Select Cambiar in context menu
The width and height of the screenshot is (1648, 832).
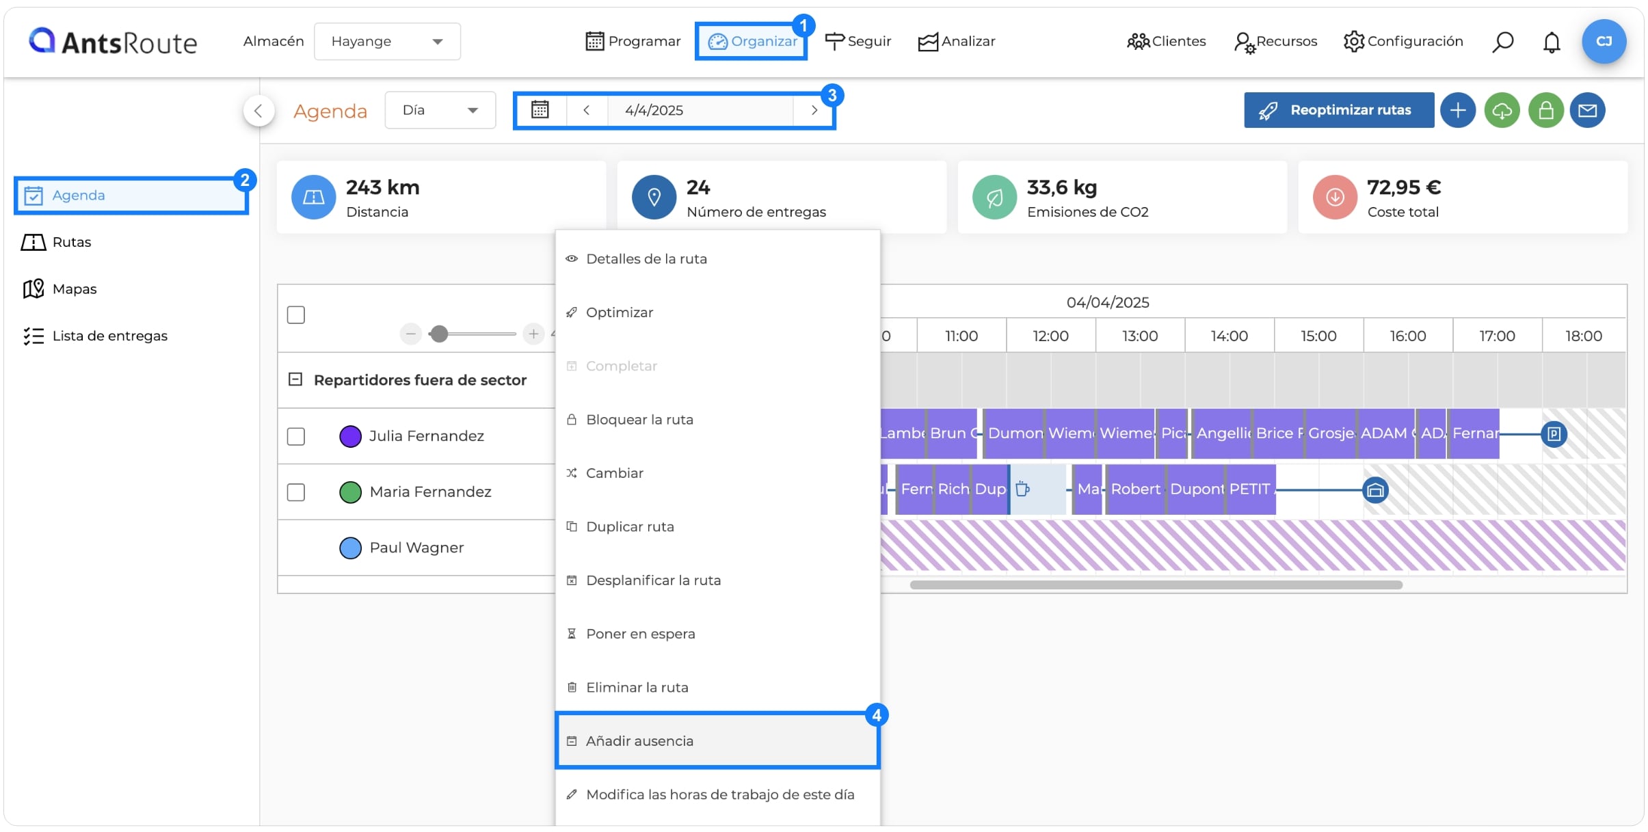[x=717, y=473]
